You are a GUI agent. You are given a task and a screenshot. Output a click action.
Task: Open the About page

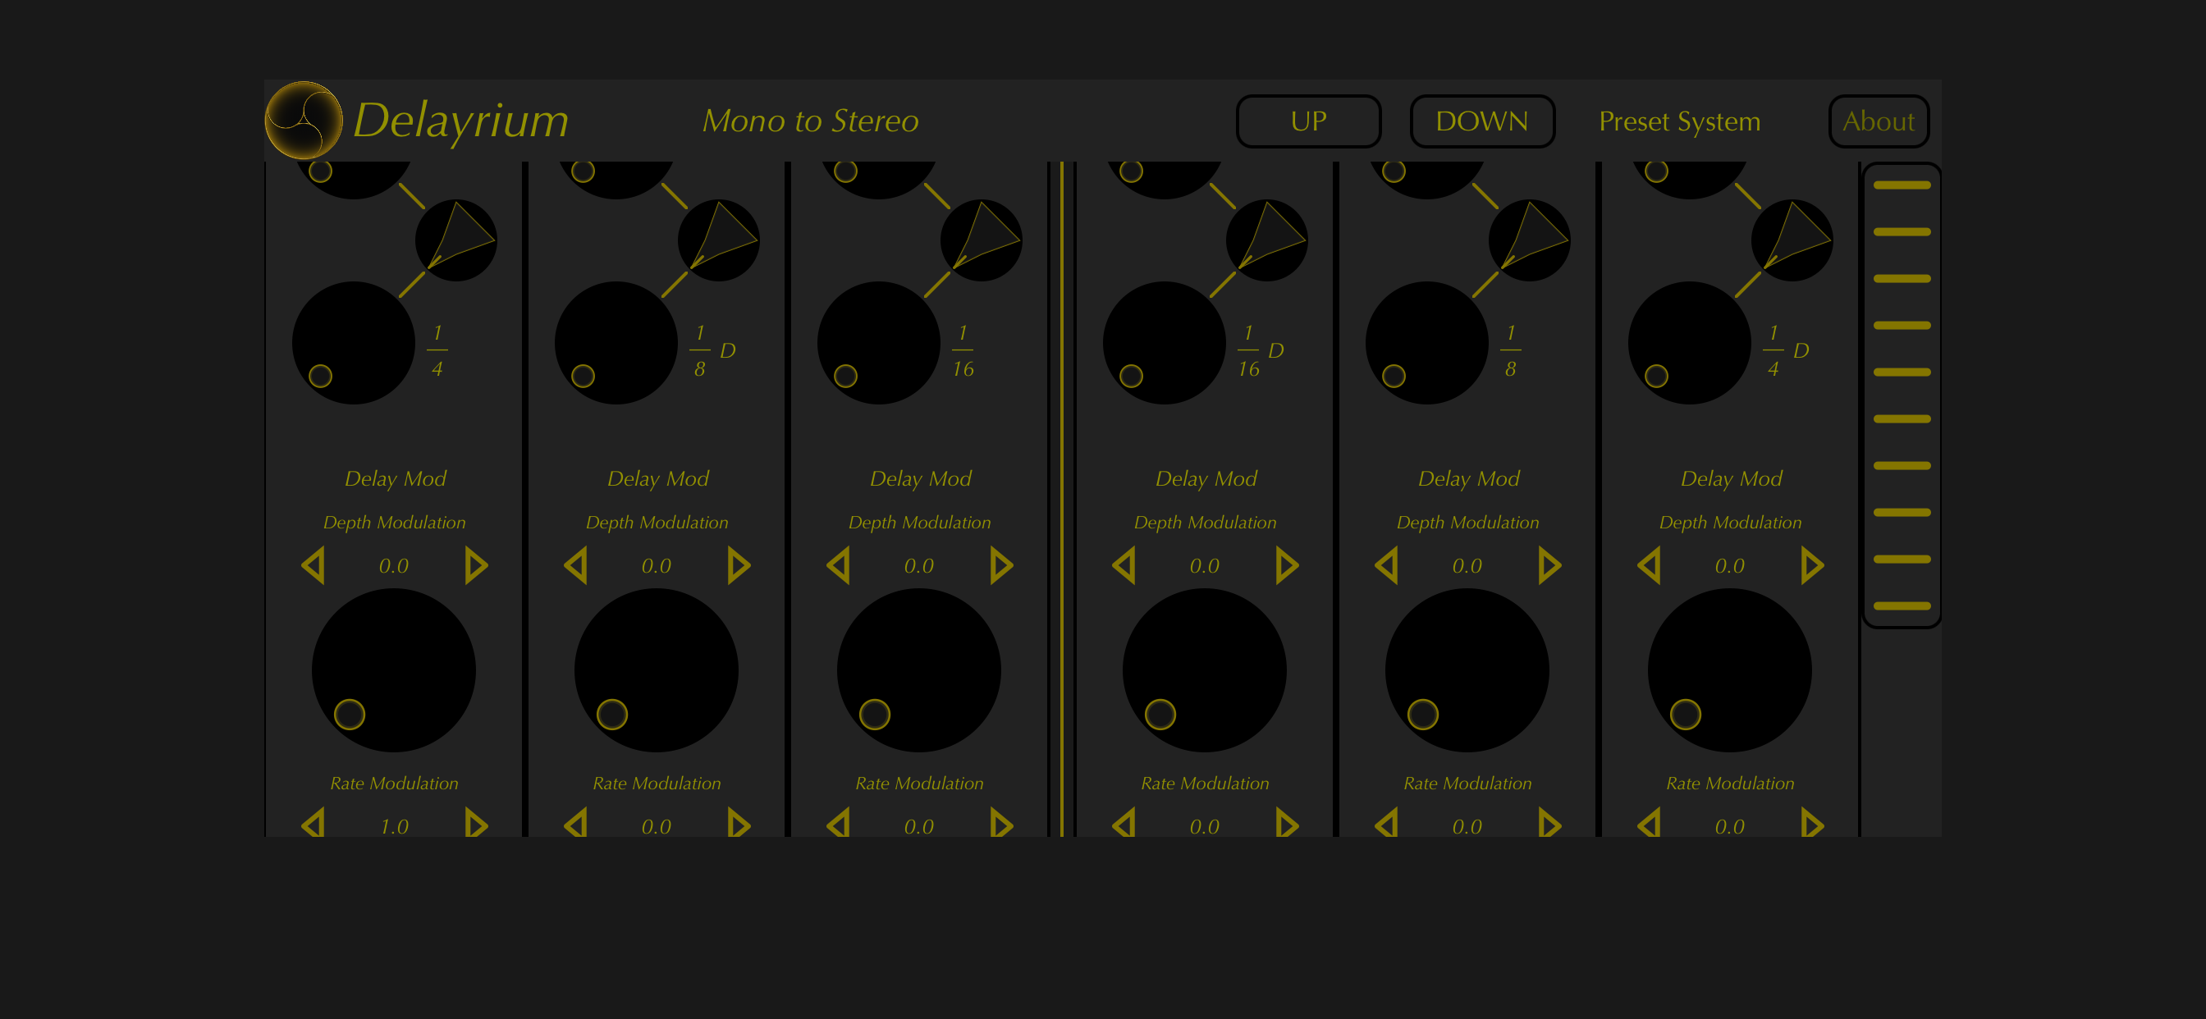[x=1877, y=121]
